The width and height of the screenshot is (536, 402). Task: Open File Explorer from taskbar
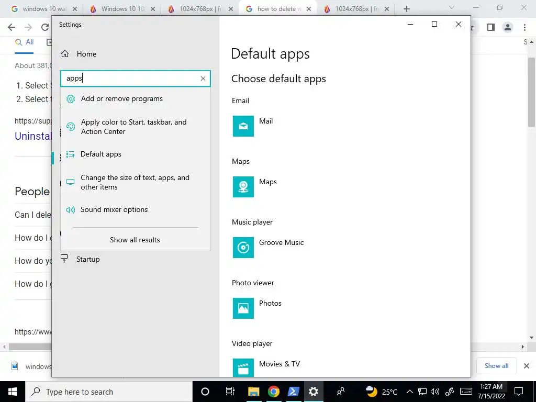coord(254,392)
